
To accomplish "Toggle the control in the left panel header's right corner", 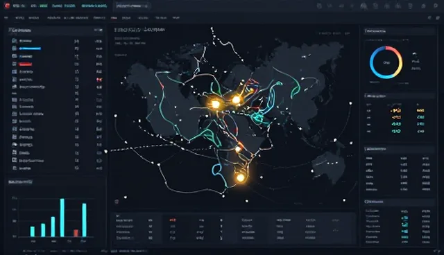I will [98, 30].
